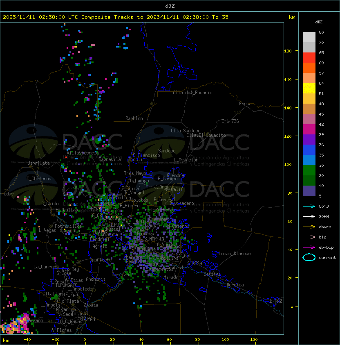The height and width of the screenshot is (345, 340).
Task: Click the 'Lomas_Blancas' map label
Action: 235,254
